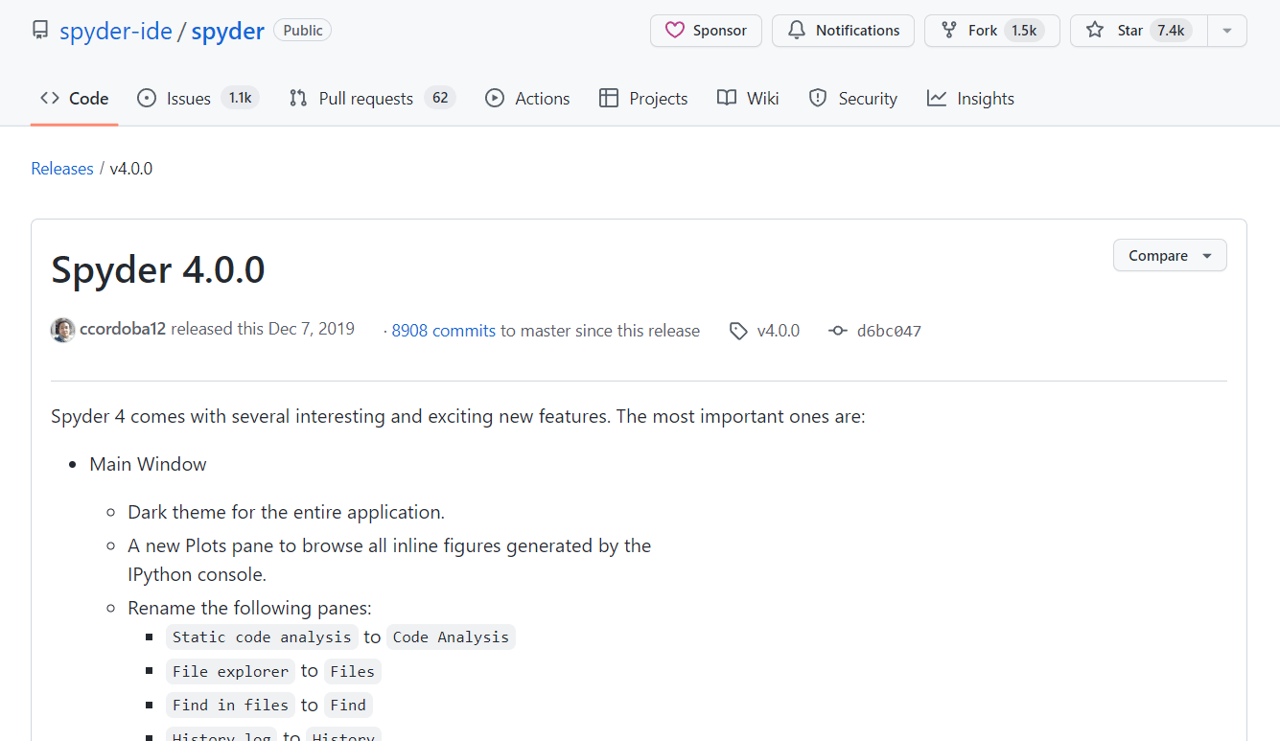Click the Find in files code label
1280x741 pixels.
pos(230,705)
